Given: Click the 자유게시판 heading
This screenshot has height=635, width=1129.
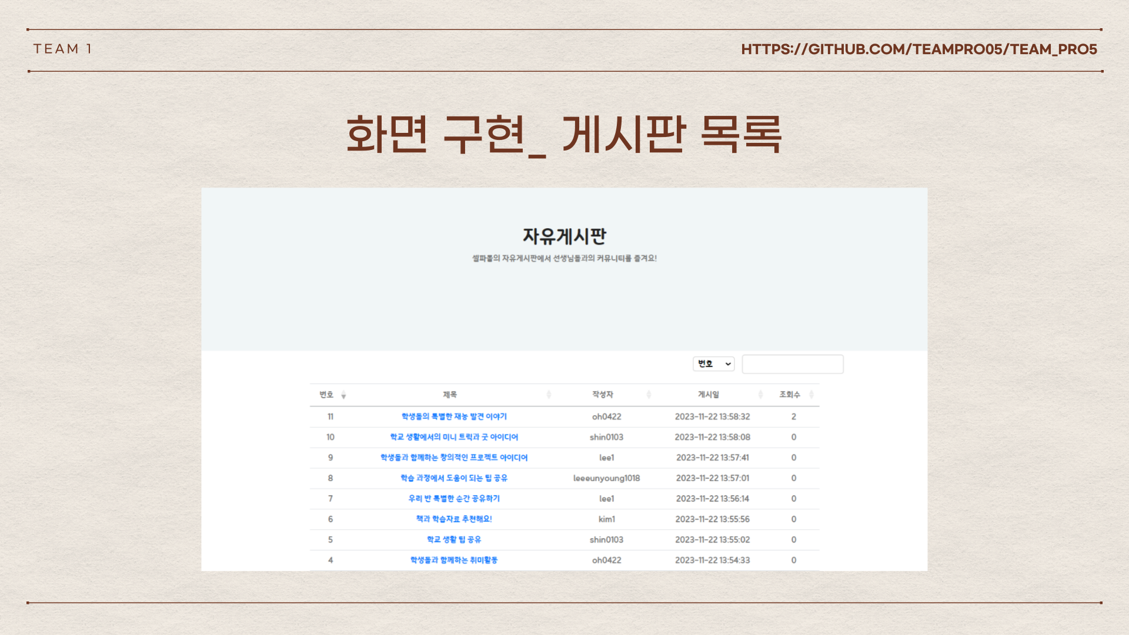Looking at the screenshot, I should pyautogui.click(x=564, y=236).
